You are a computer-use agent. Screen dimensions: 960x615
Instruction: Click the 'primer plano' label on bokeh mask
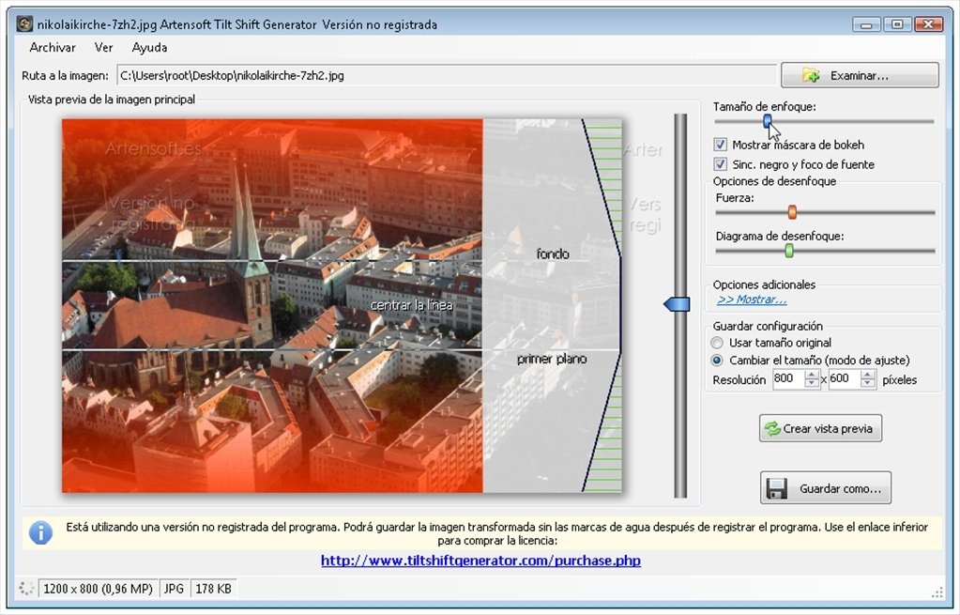[x=552, y=359]
